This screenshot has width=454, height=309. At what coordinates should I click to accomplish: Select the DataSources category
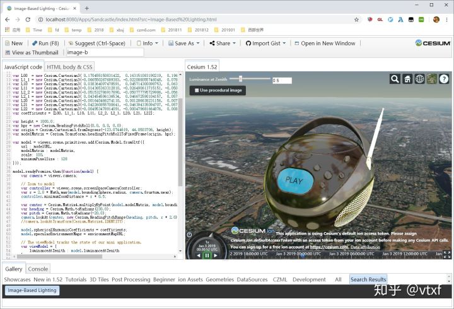[252, 279]
